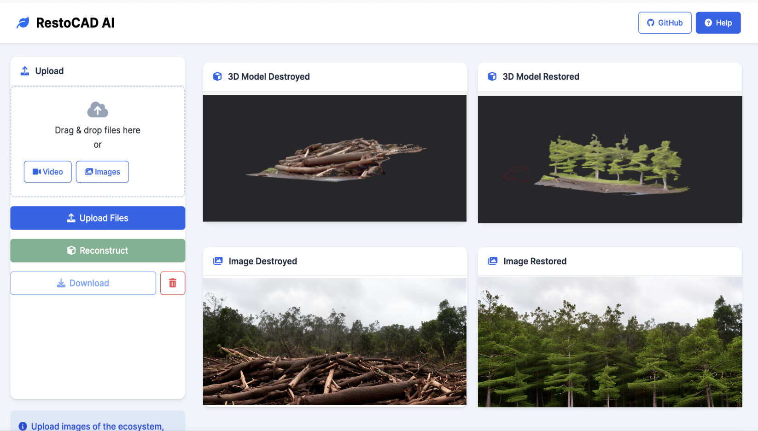The width and height of the screenshot is (758, 431).
Task: Click the 'Image Destroyed' heading
Action: point(263,261)
